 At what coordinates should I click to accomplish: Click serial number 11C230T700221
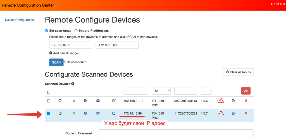pos(186,114)
